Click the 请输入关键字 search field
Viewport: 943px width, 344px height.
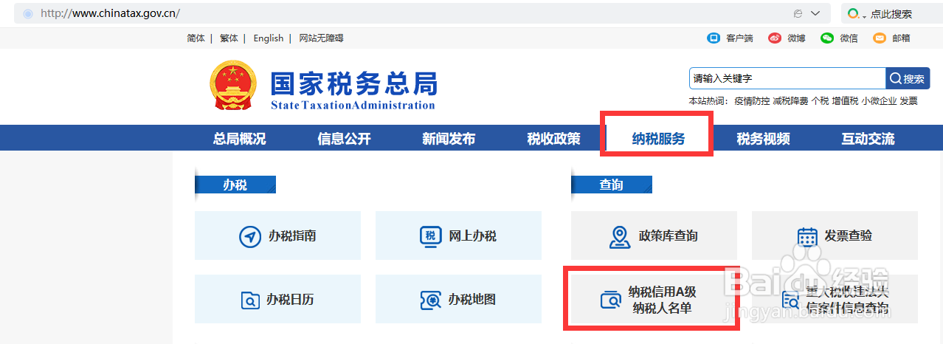tap(787, 78)
